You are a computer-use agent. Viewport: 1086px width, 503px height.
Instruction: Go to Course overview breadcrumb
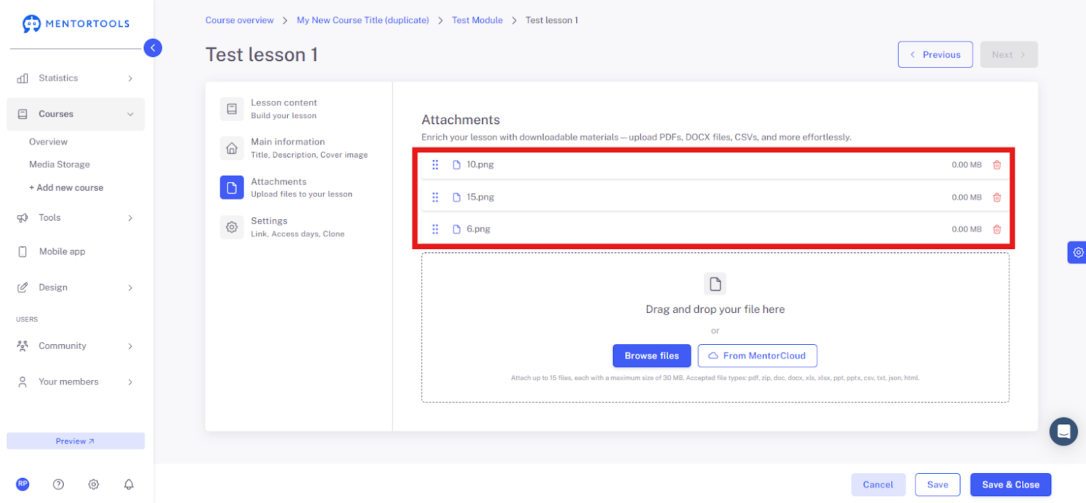point(240,20)
